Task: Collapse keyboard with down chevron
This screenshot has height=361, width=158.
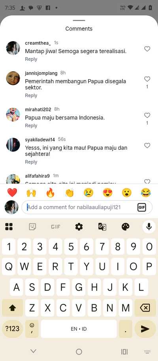Action: 34,351
